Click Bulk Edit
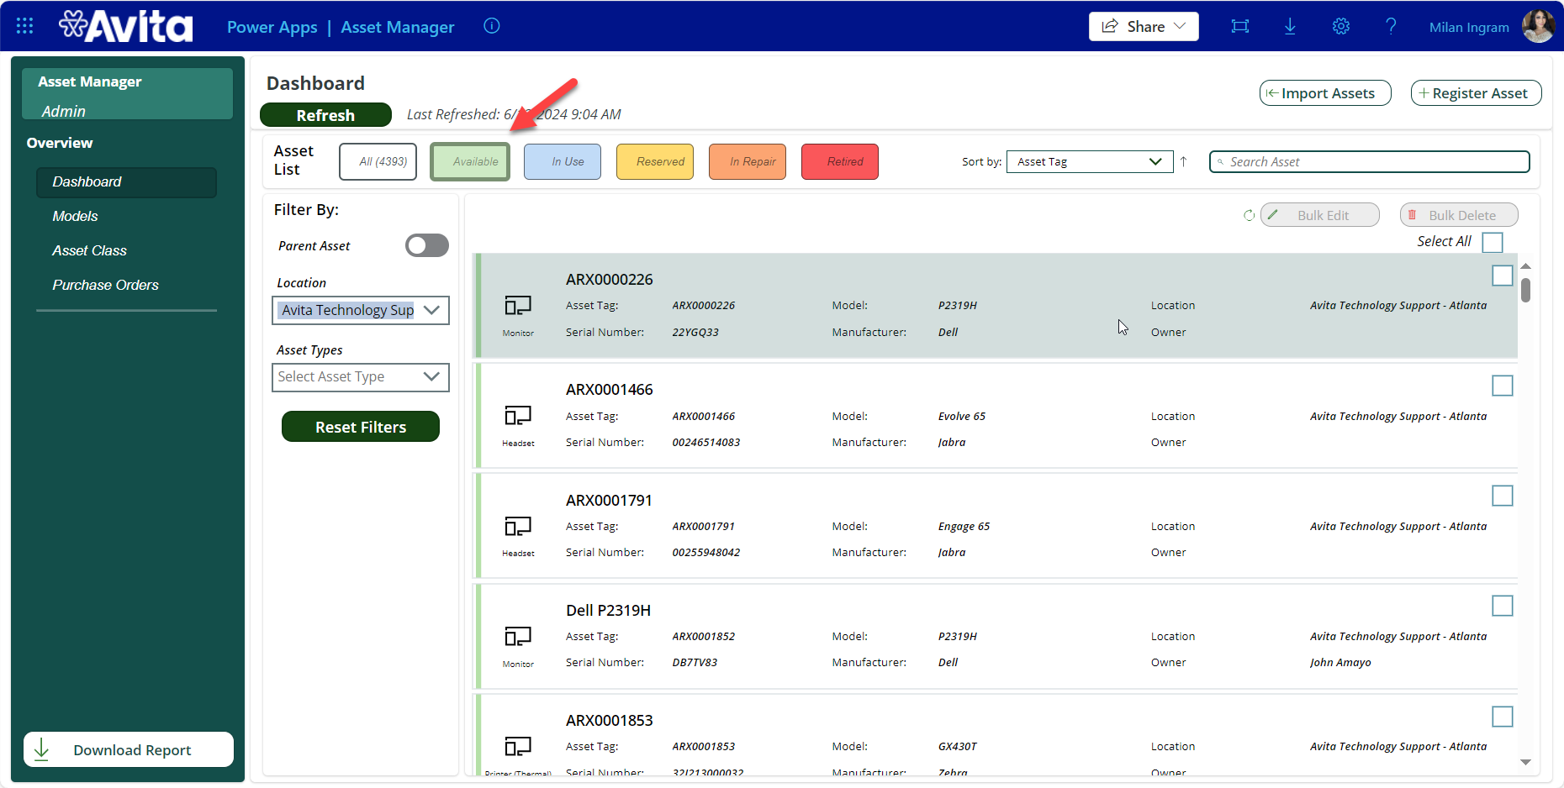Image resolution: width=1564 pixels, height=788 pixels. [x=1320, y=215]
